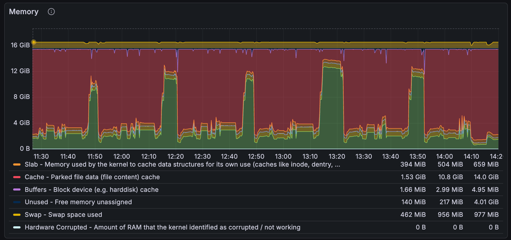This screenshot has height=240, width=511.
Task: Select the yellow series point marker on the graph
Action: pyautogui.click(x=34, y=42)
